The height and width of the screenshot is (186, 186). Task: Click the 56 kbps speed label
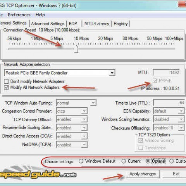pyautogui.click(x=14, y=38)
